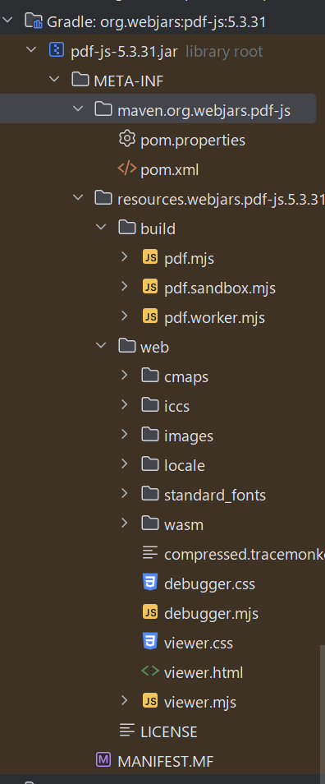325x784 pixels.
Task: Expand the viewer.mjs file structure
Action: click(125, 700)
